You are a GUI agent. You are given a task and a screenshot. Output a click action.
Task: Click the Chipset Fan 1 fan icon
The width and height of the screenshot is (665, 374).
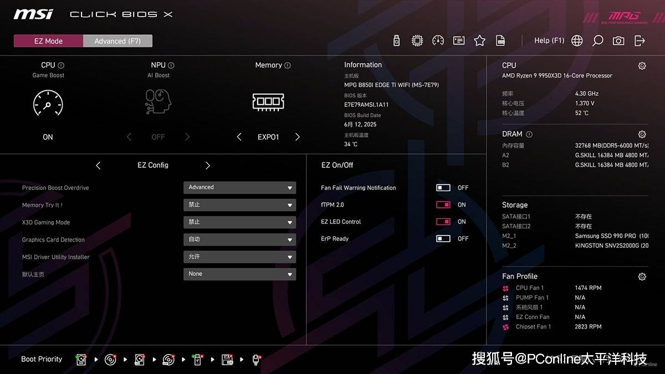(x=505, y=327)
